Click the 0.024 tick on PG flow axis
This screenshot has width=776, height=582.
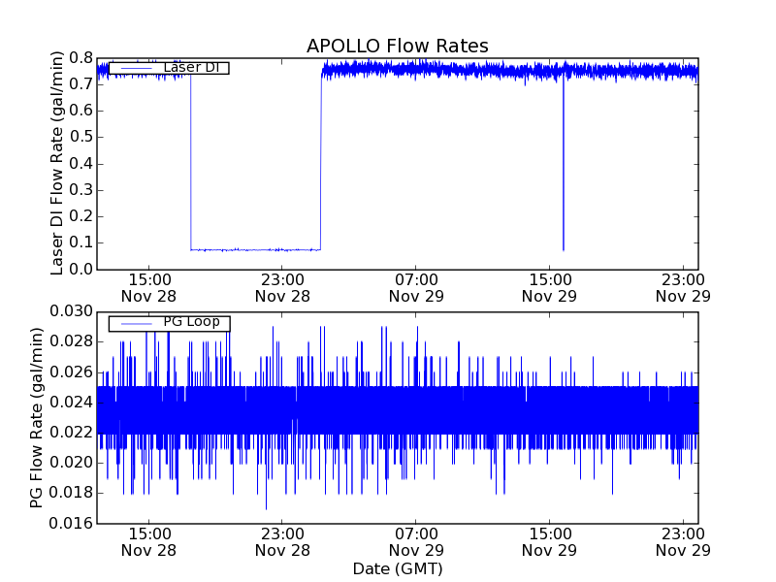[71, 403]
